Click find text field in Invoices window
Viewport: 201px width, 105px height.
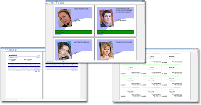7,100
